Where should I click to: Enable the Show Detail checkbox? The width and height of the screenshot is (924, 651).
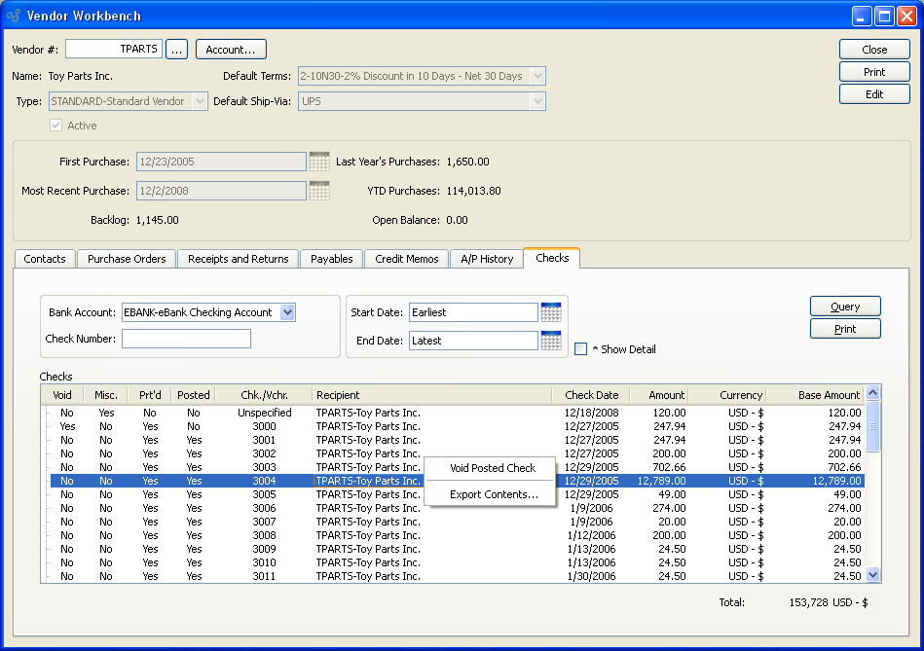tap(581, 349)
